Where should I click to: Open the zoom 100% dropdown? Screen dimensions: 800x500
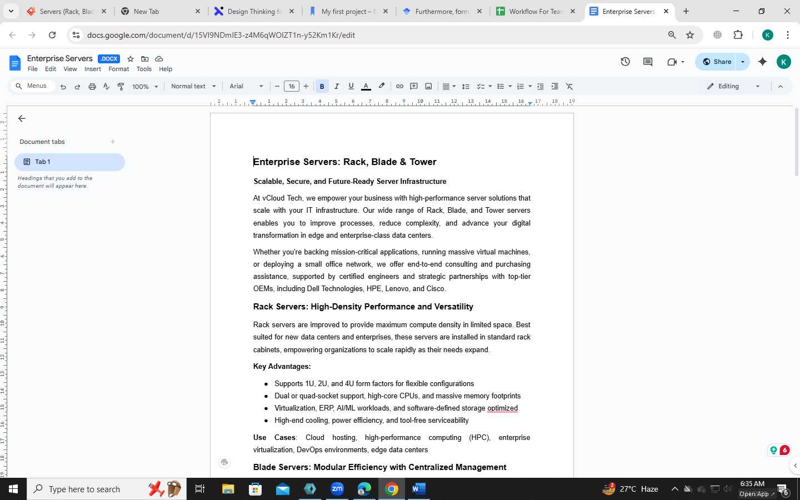click(x=145, y=87)
